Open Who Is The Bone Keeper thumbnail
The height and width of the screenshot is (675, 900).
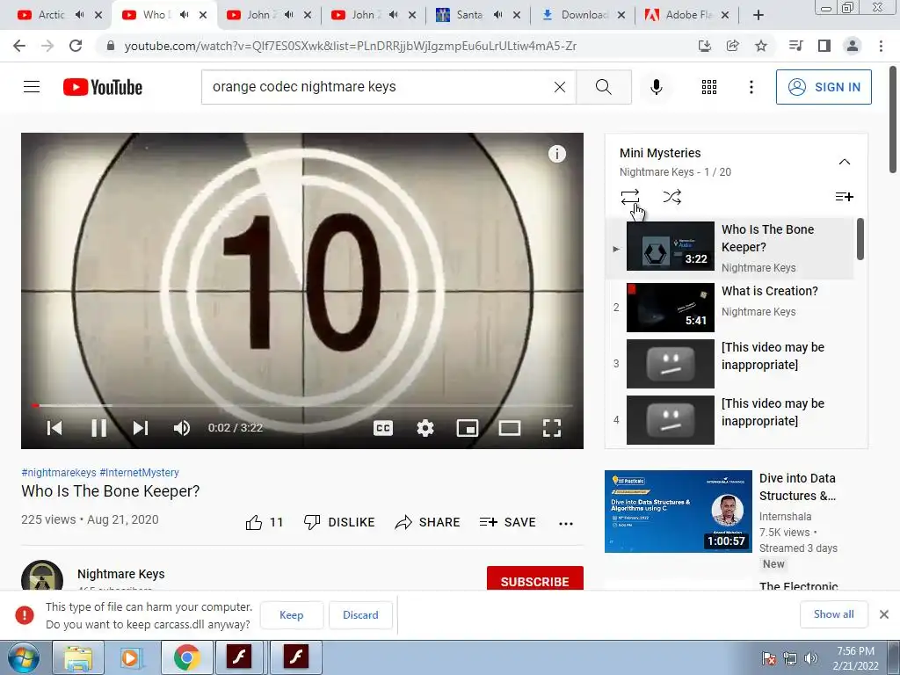pyautogui.click(x=671, y=246)
